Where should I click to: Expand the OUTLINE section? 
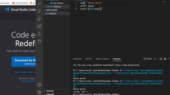coord(57,91)
